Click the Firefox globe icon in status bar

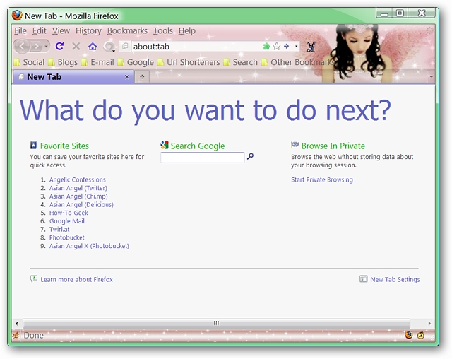[409, 335]
